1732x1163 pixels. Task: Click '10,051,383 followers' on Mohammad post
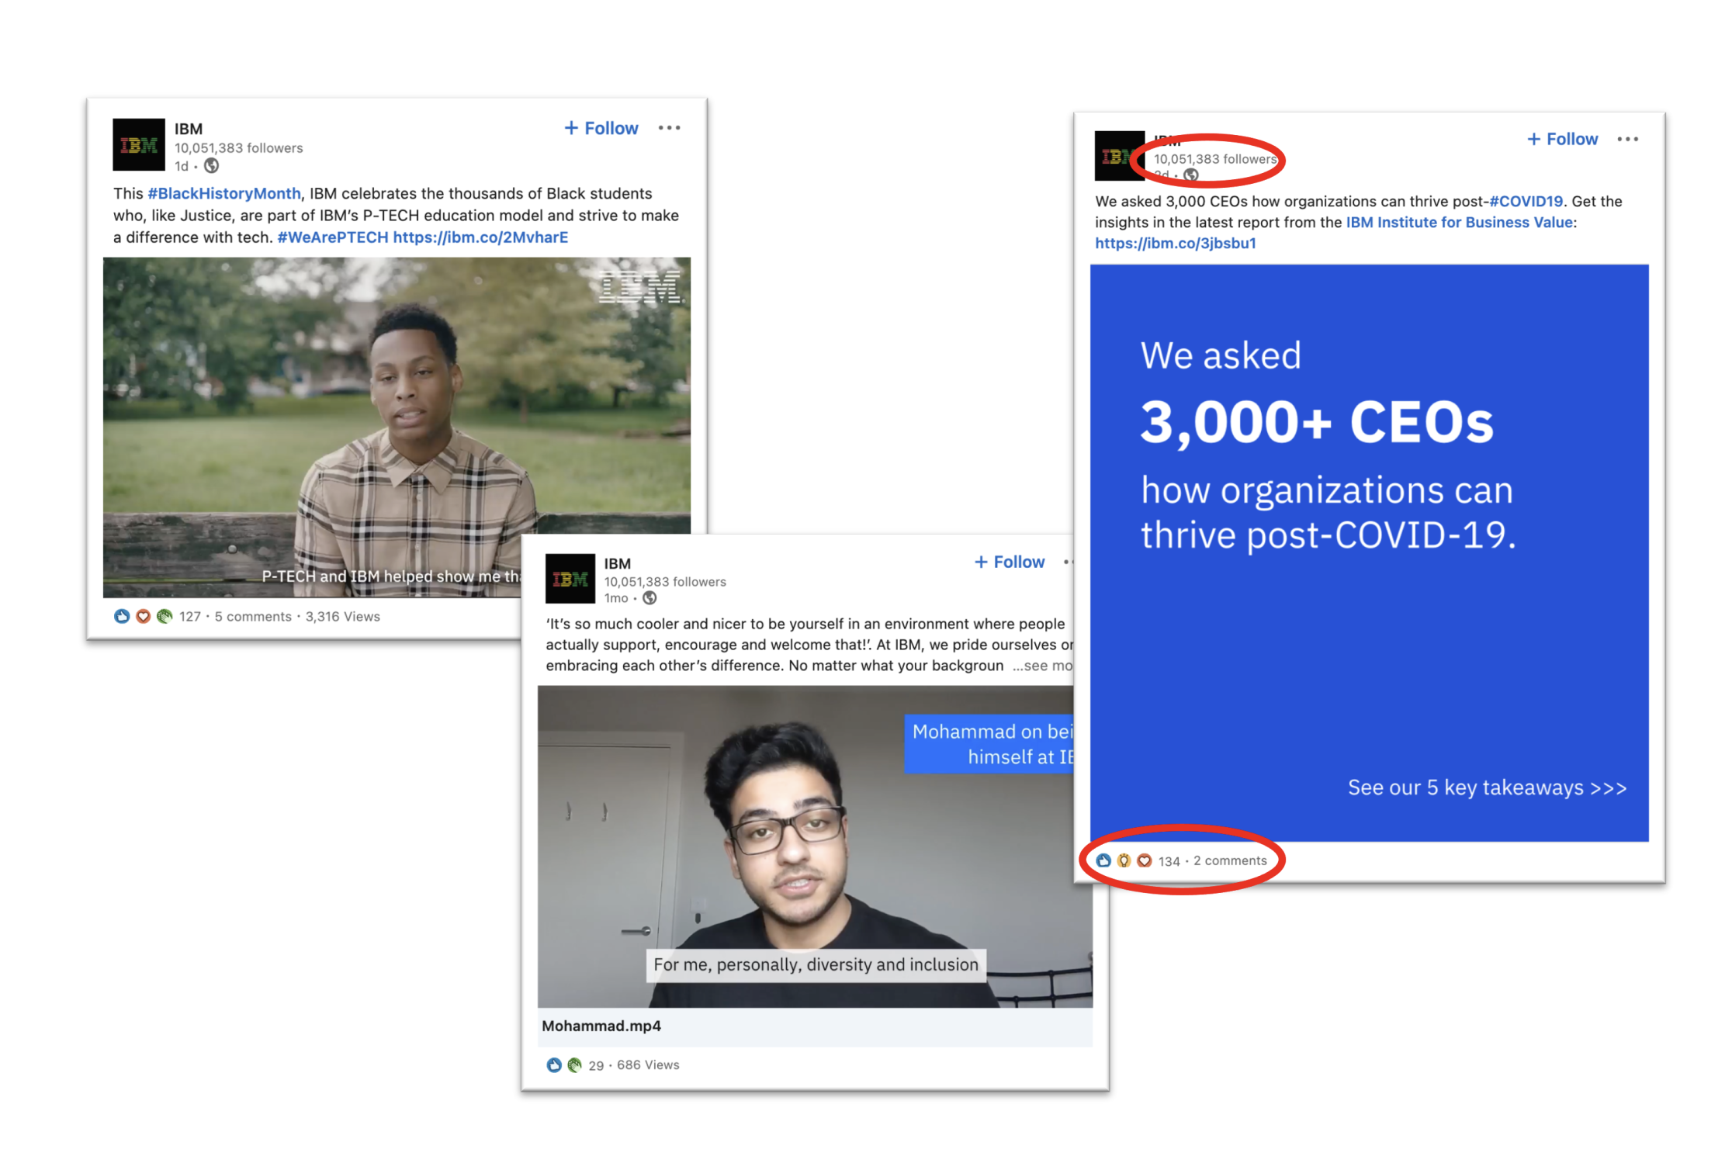pos(665,582)
